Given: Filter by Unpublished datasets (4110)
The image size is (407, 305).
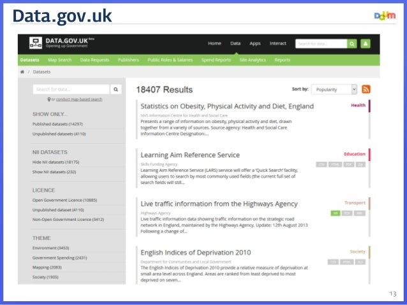Looking at the screenshot, I should tap(59, 134).
